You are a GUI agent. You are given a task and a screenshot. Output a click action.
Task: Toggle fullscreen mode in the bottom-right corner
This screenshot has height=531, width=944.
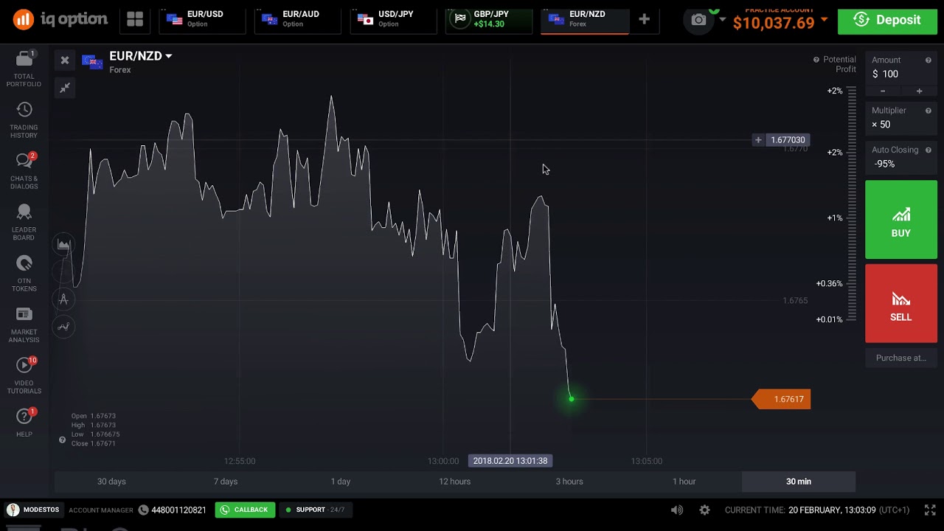(x=930, y=510)
